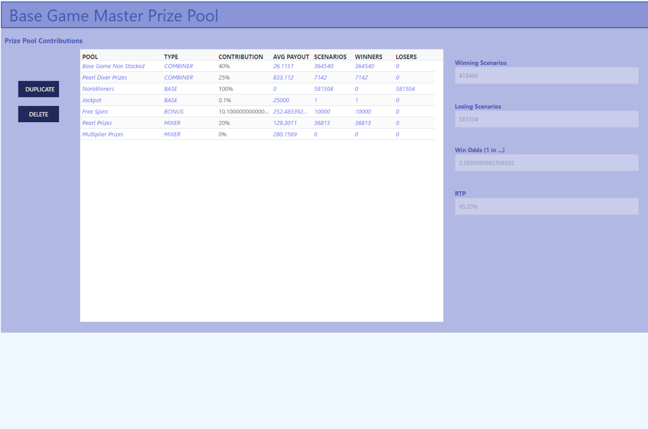This screenshot has width=648, height=429.
Task: Select the Pearl Diver Prizes pool link
Action: coord(105,77)
